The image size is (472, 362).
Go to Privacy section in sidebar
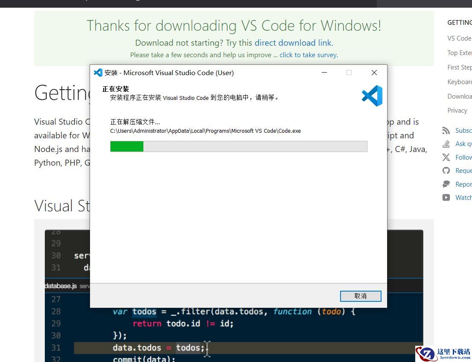[x=457, y=111]
